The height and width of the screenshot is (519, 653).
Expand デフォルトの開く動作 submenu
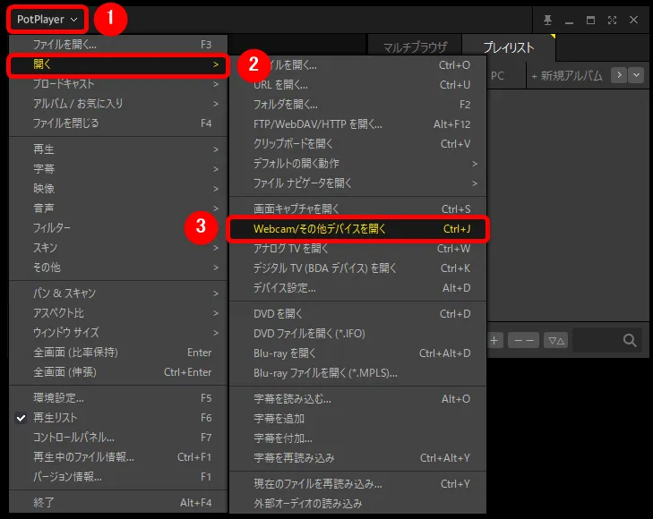click(x=357, y=164)
